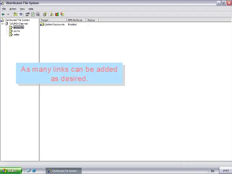Select Distributed File System root tree node

click(17, 20)
